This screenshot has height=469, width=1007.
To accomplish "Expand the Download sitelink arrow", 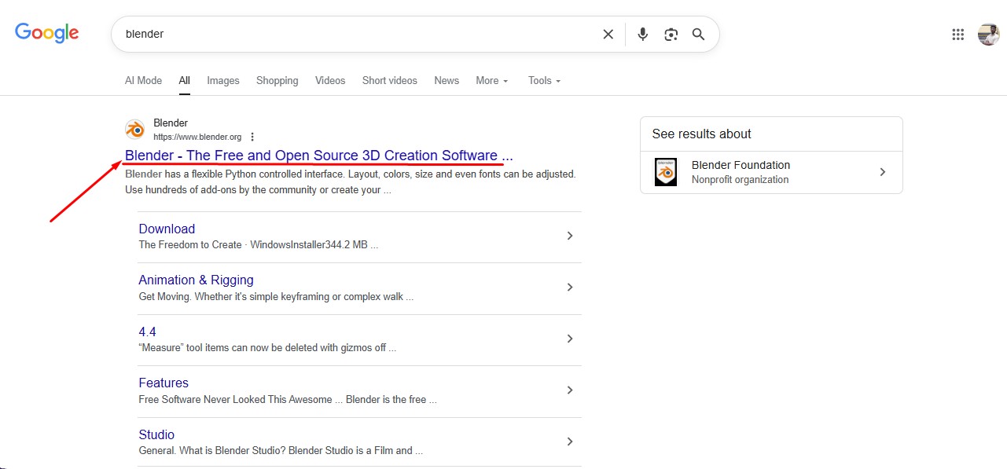I will pyautogui.click(x=570, y=236).
